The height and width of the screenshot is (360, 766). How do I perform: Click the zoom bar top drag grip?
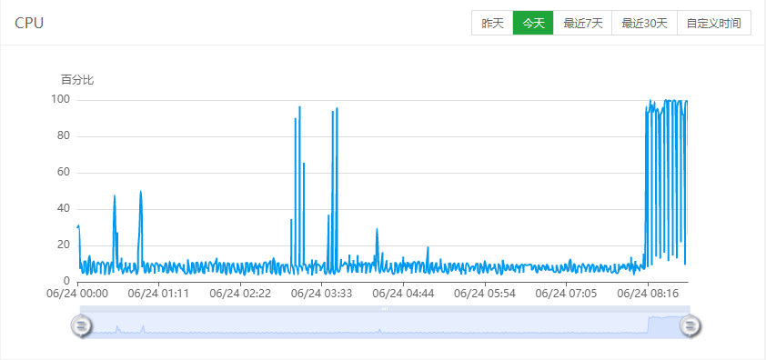click(385, 309)
